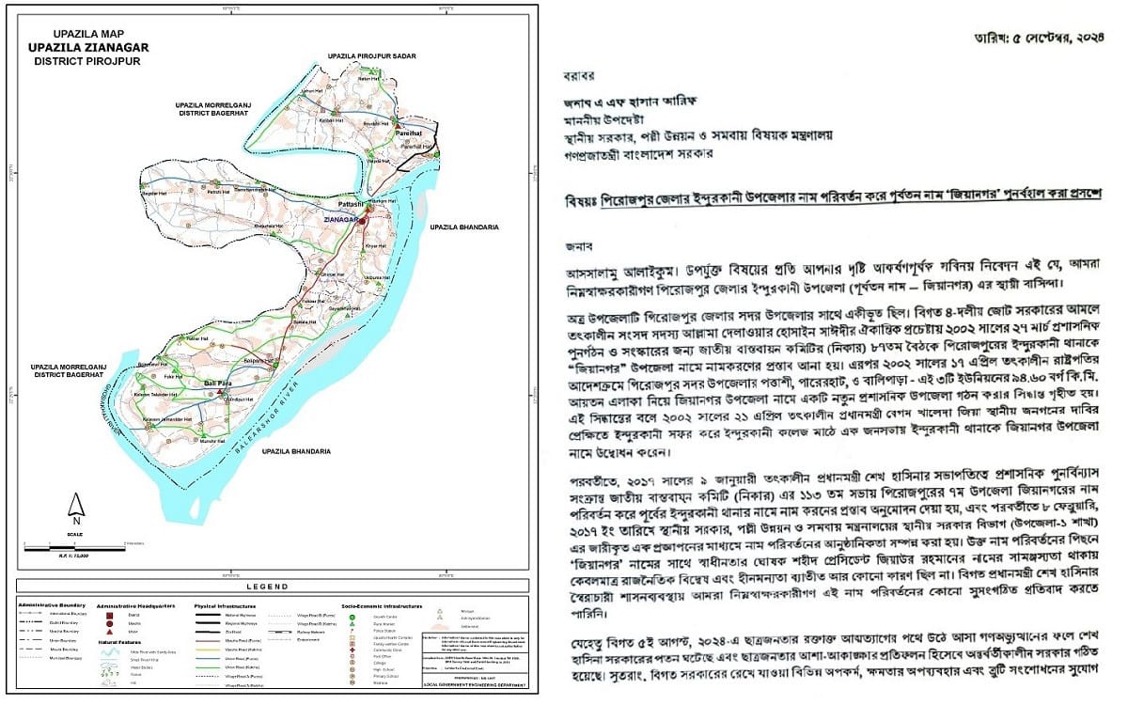
Task: Click the Parerhat red triangle marker
Action: pos(398,126)
